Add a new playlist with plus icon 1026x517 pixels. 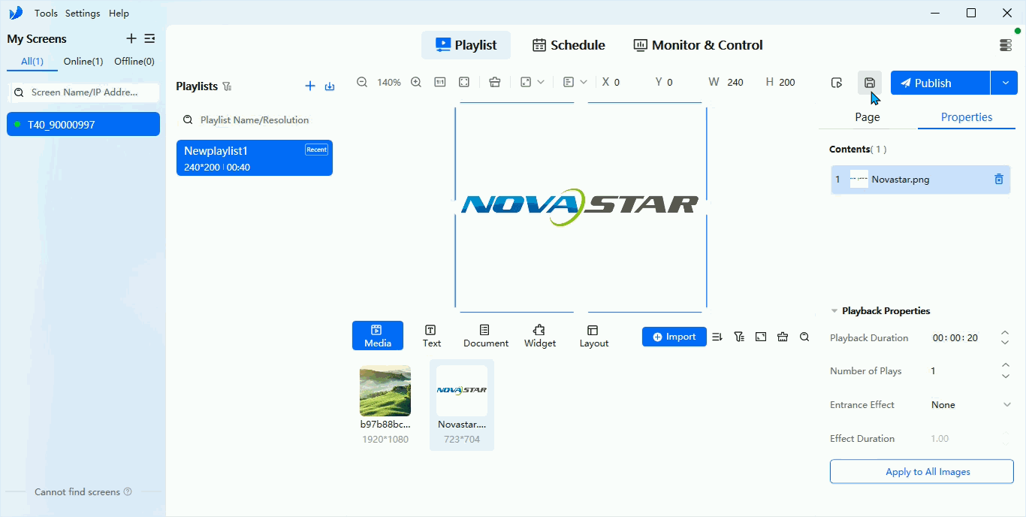coord(310,86)
